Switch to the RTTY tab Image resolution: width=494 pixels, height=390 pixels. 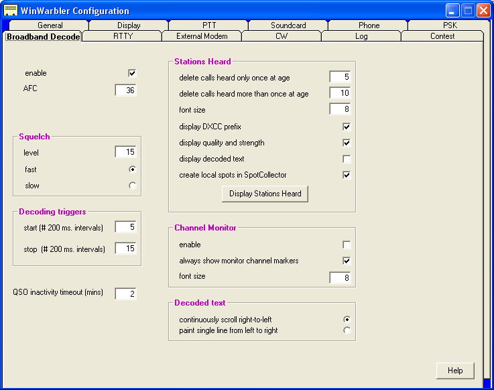click(123, 36)
